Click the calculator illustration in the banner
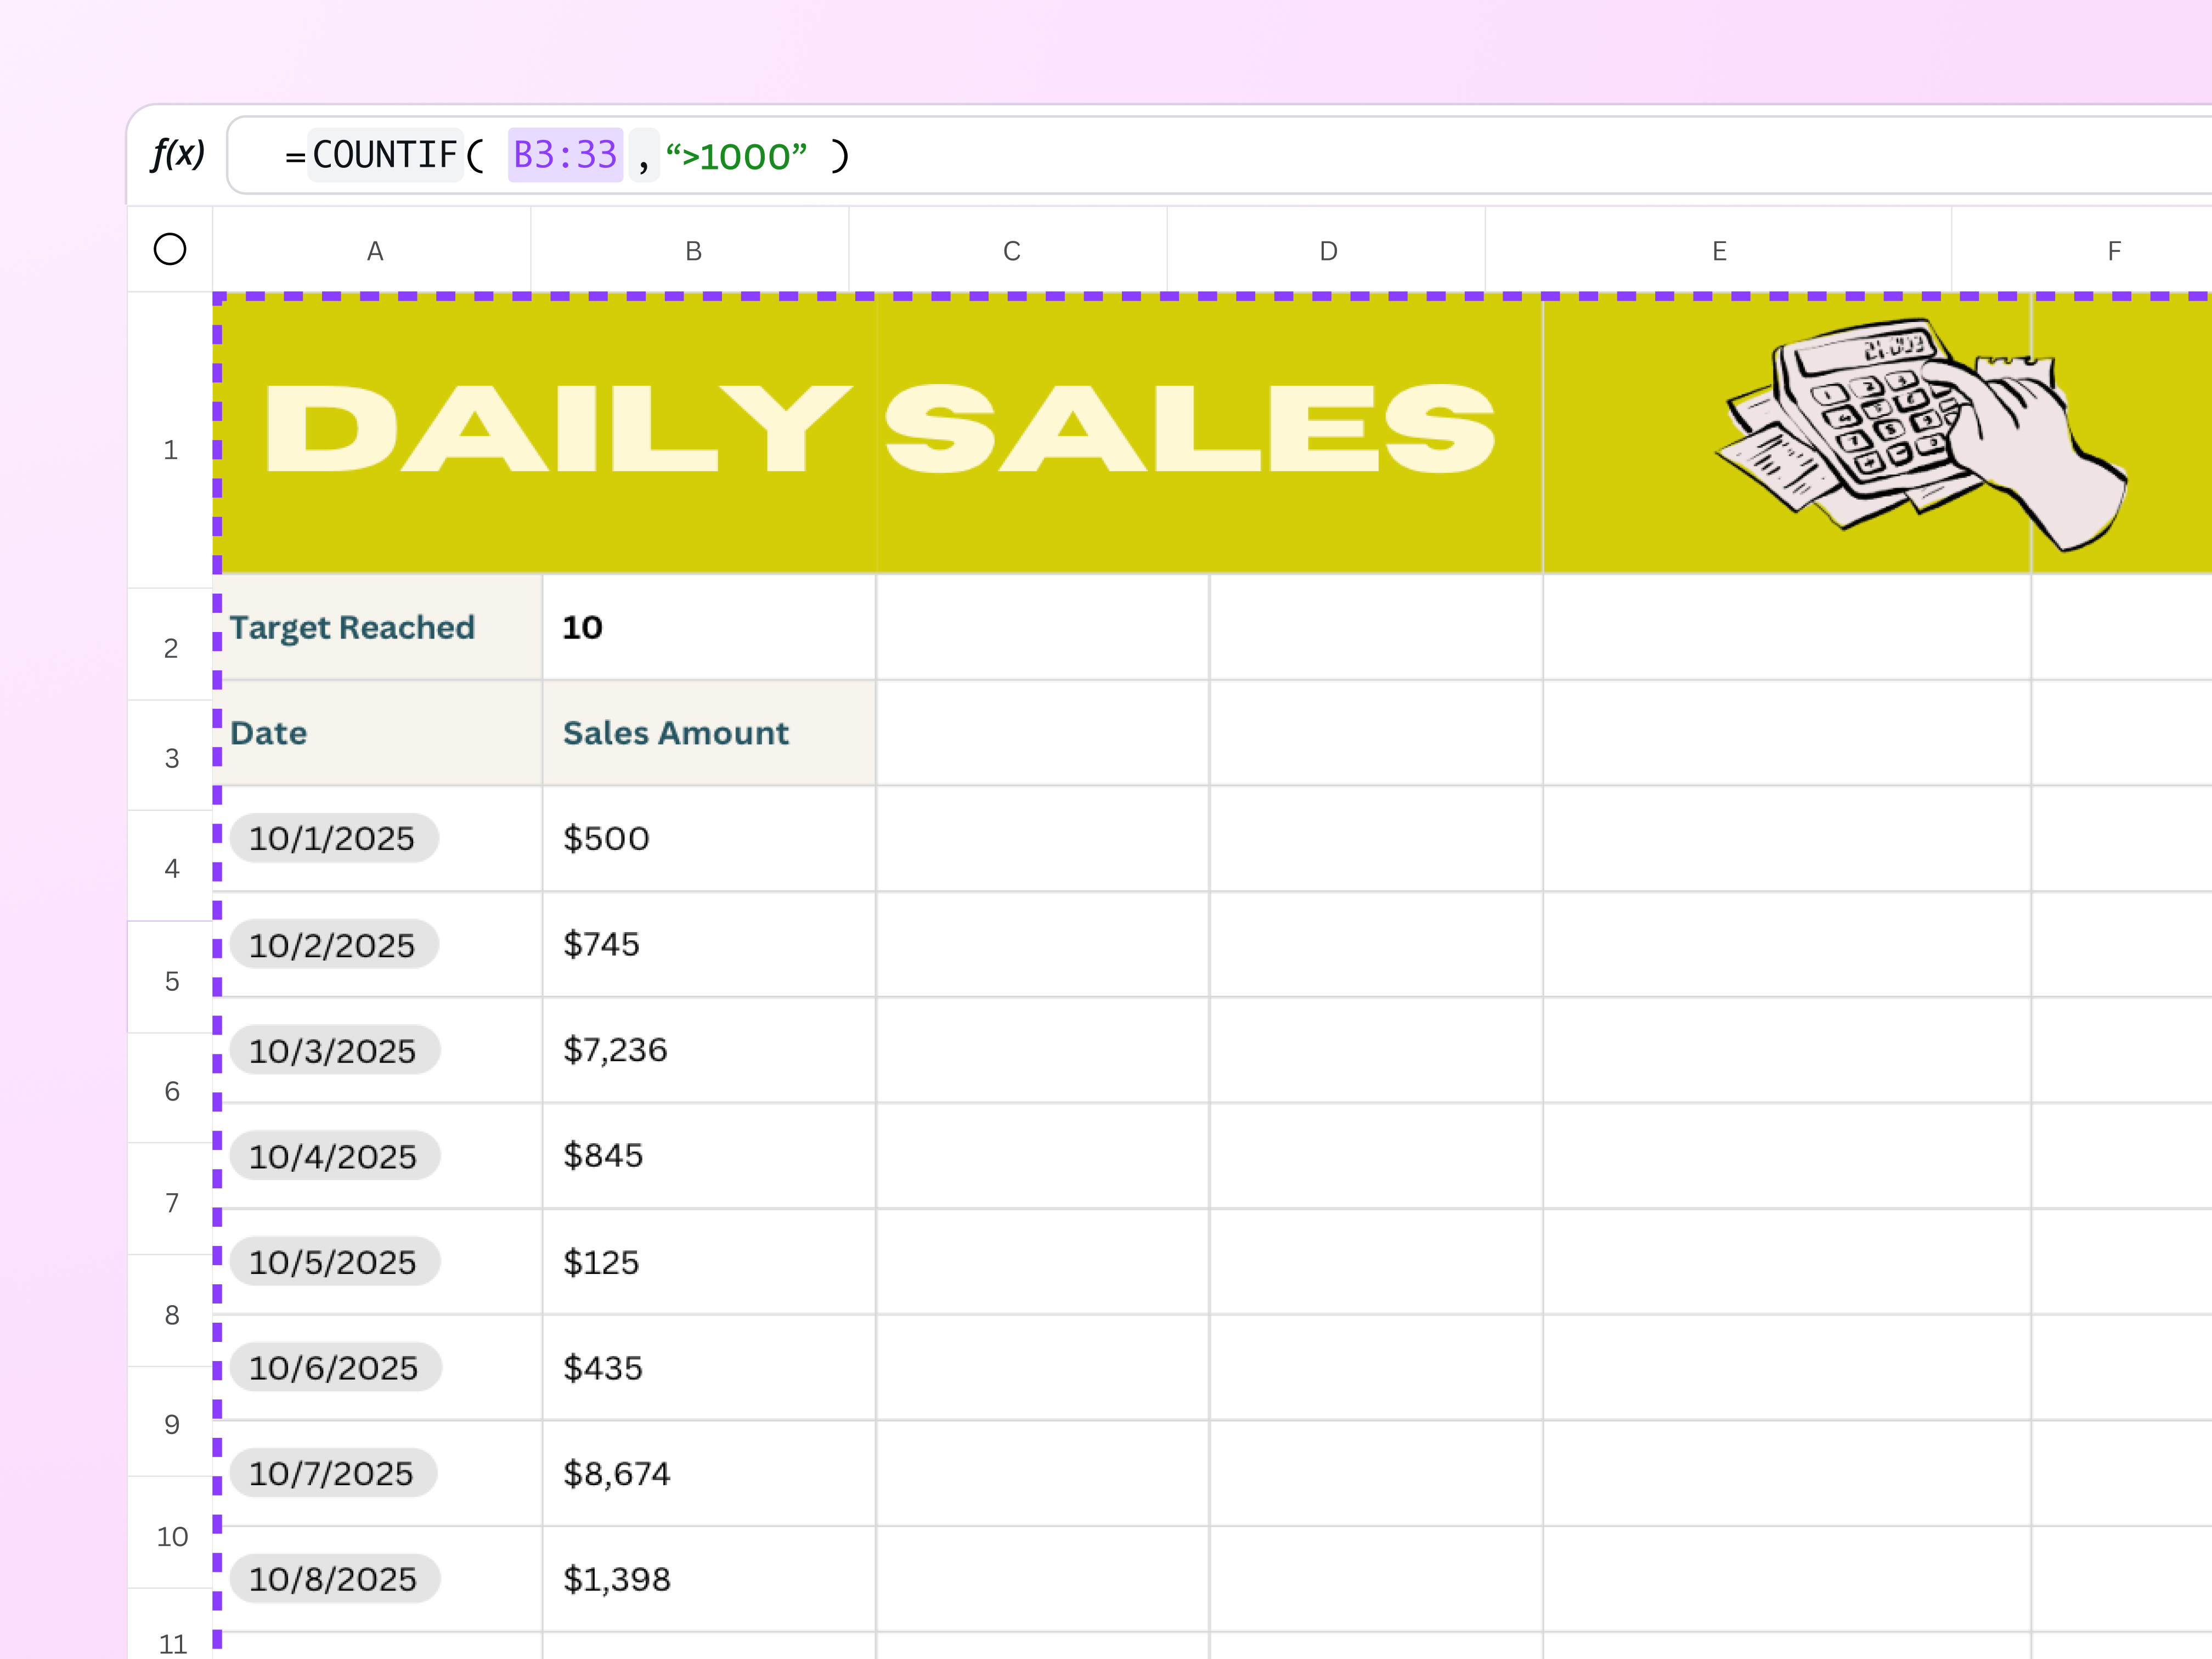Image resolution: width=2212 pixels, height=1659 pixels. (1920, 434)
